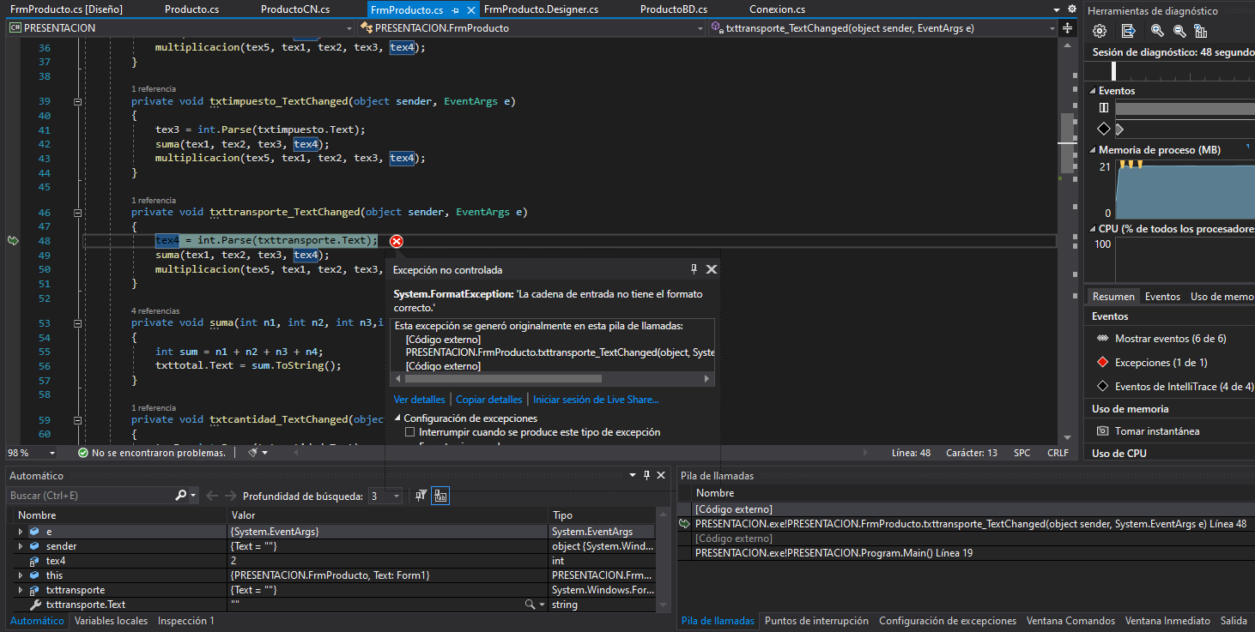Click the search magnifier in the Automático panel

[x=180, y=496]
